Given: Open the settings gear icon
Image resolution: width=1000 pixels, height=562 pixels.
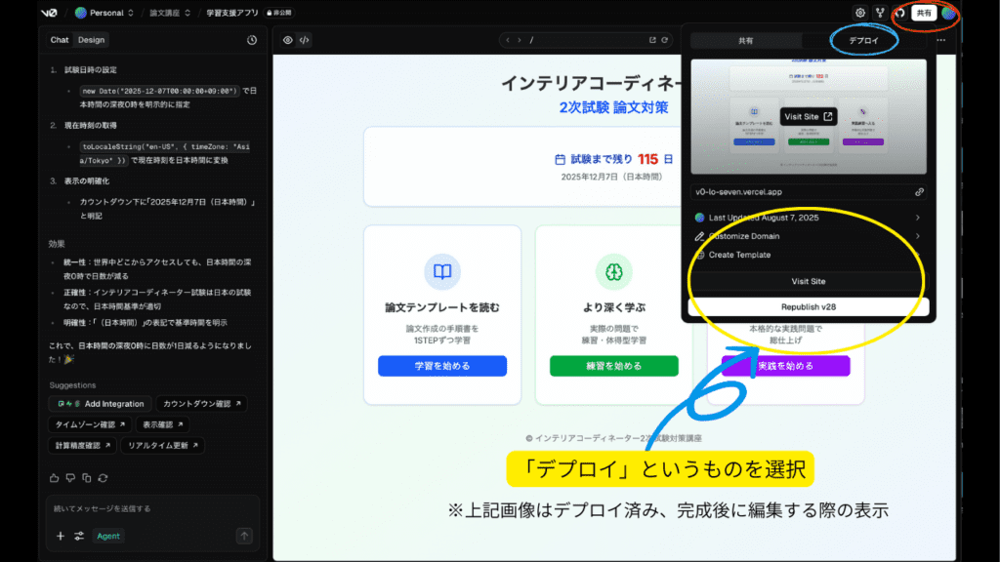Looking at the screenshot, I should point(860,13).
